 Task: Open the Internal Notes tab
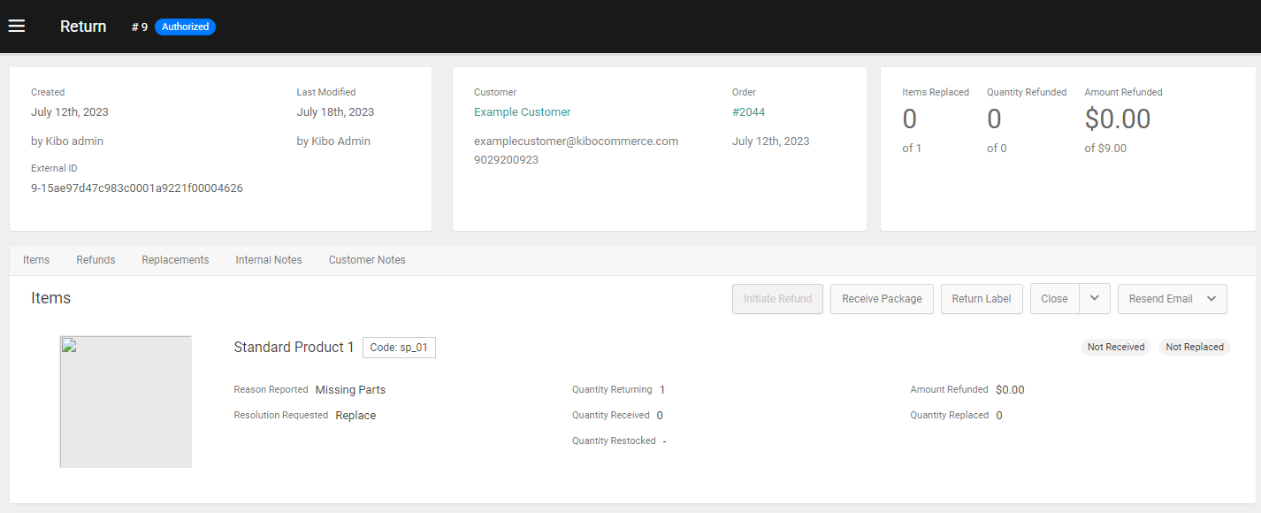[x=268, y=259]
